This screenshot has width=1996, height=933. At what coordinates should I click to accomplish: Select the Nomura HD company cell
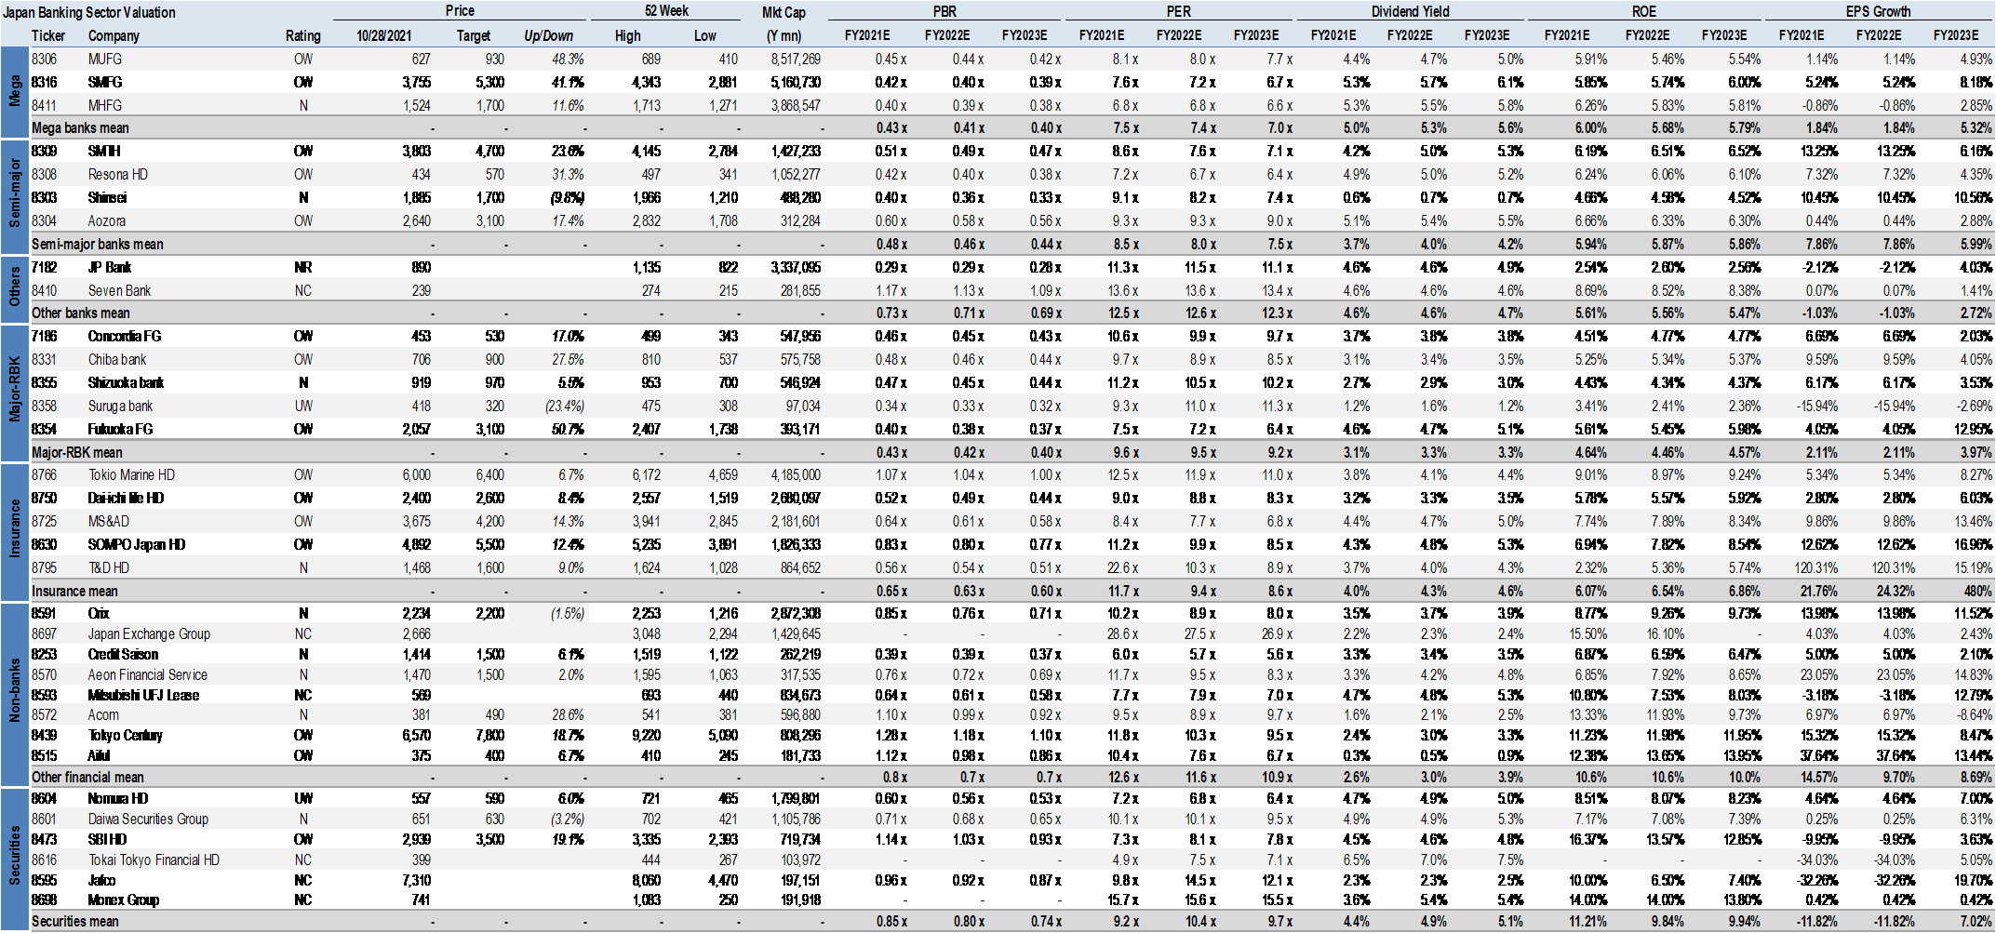click(x=118, y=798)
